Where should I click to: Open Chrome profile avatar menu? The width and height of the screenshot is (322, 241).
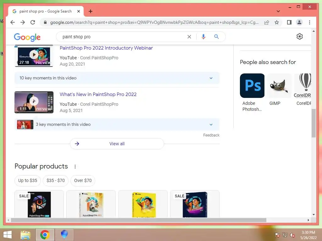pos(299,22)
